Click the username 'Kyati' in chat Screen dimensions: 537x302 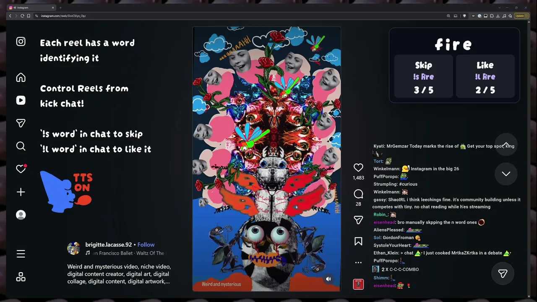pos(379,146)
